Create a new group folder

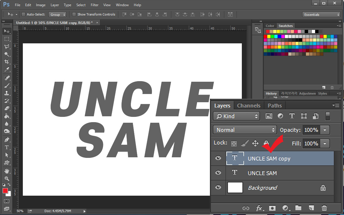(x=298, y=208)
